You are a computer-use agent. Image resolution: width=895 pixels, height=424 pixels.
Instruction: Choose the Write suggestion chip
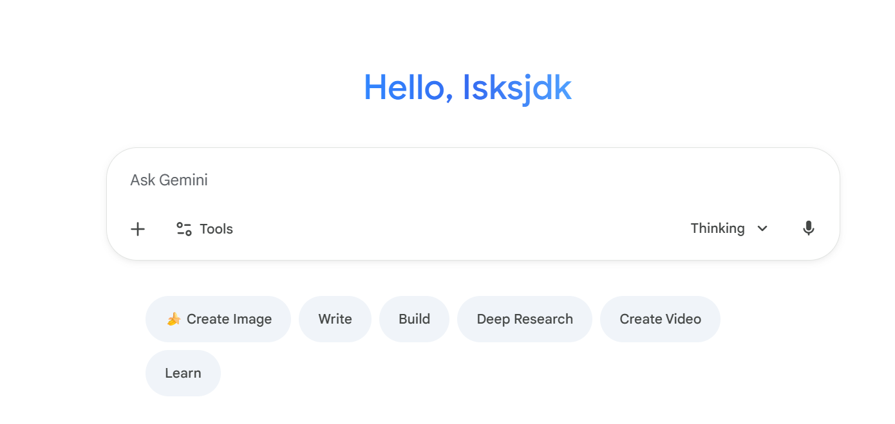pos(335,319)
